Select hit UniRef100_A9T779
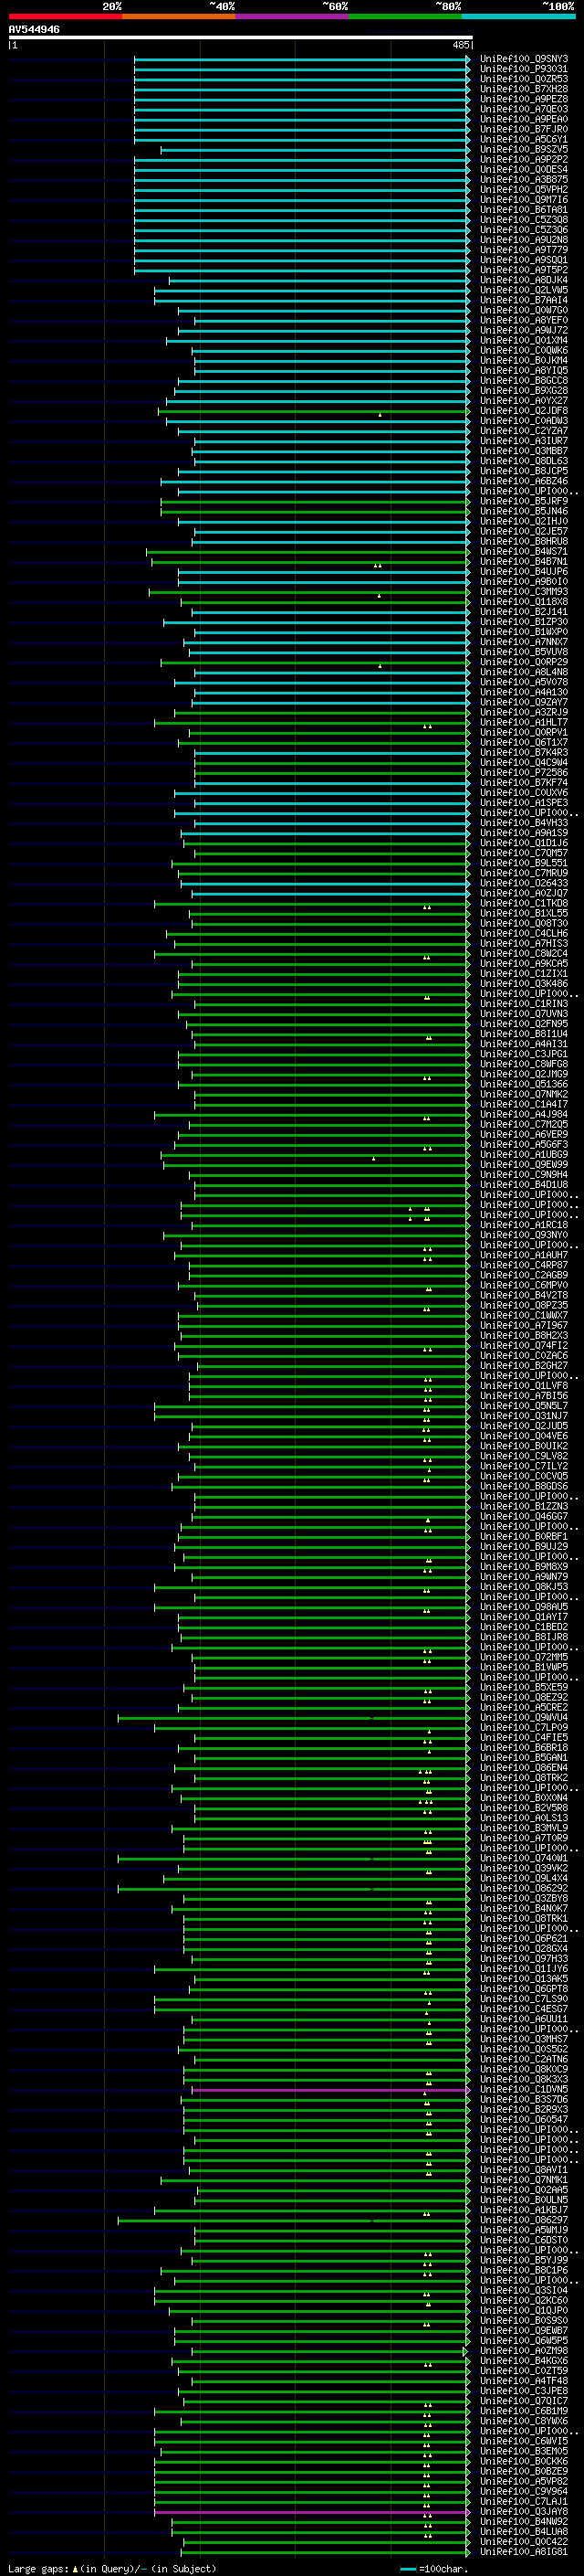The width and height of the screenshot is (584, 2576). click(524, 250)
